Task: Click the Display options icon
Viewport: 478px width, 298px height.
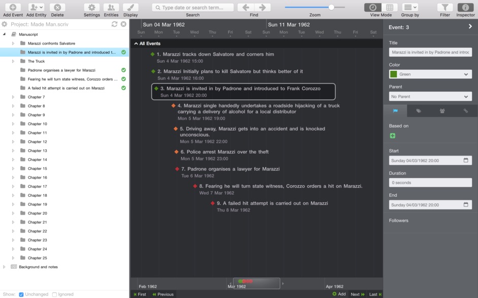Action: [130, 8]
